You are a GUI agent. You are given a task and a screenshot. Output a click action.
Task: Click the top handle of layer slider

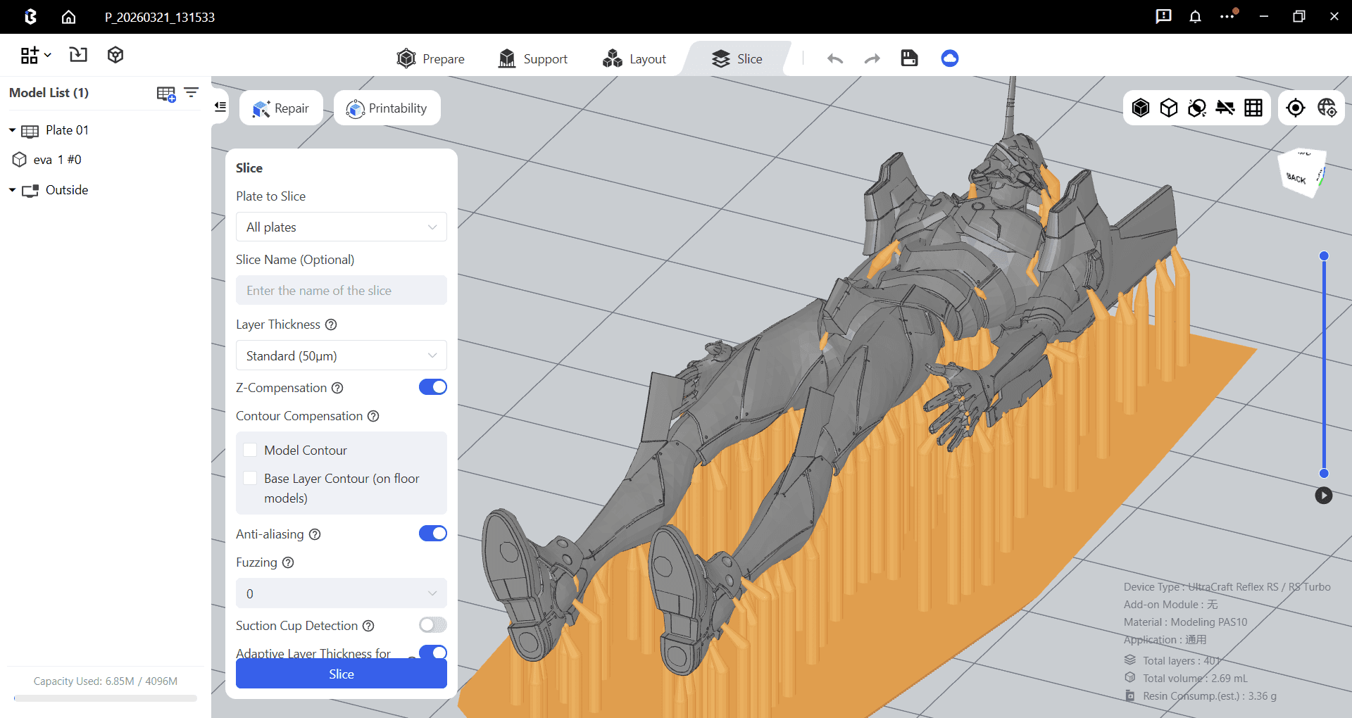tap(1324, 256)
